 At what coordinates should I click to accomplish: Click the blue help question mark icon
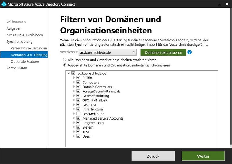(x=189, y=52)
